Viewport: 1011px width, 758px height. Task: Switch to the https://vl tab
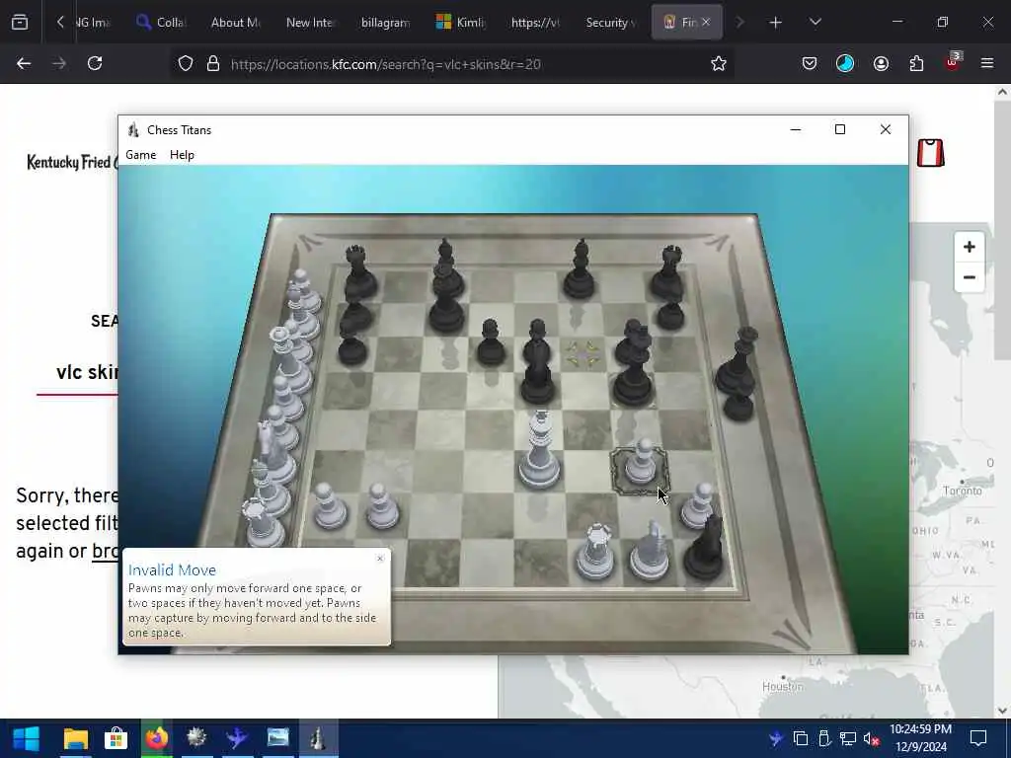(x=535, y=23)
